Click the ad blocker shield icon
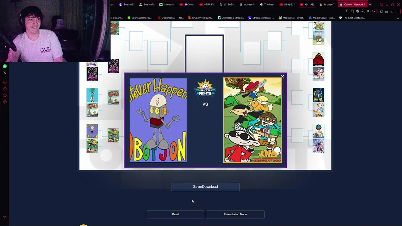The image size is (402, 226). (358, 11)
